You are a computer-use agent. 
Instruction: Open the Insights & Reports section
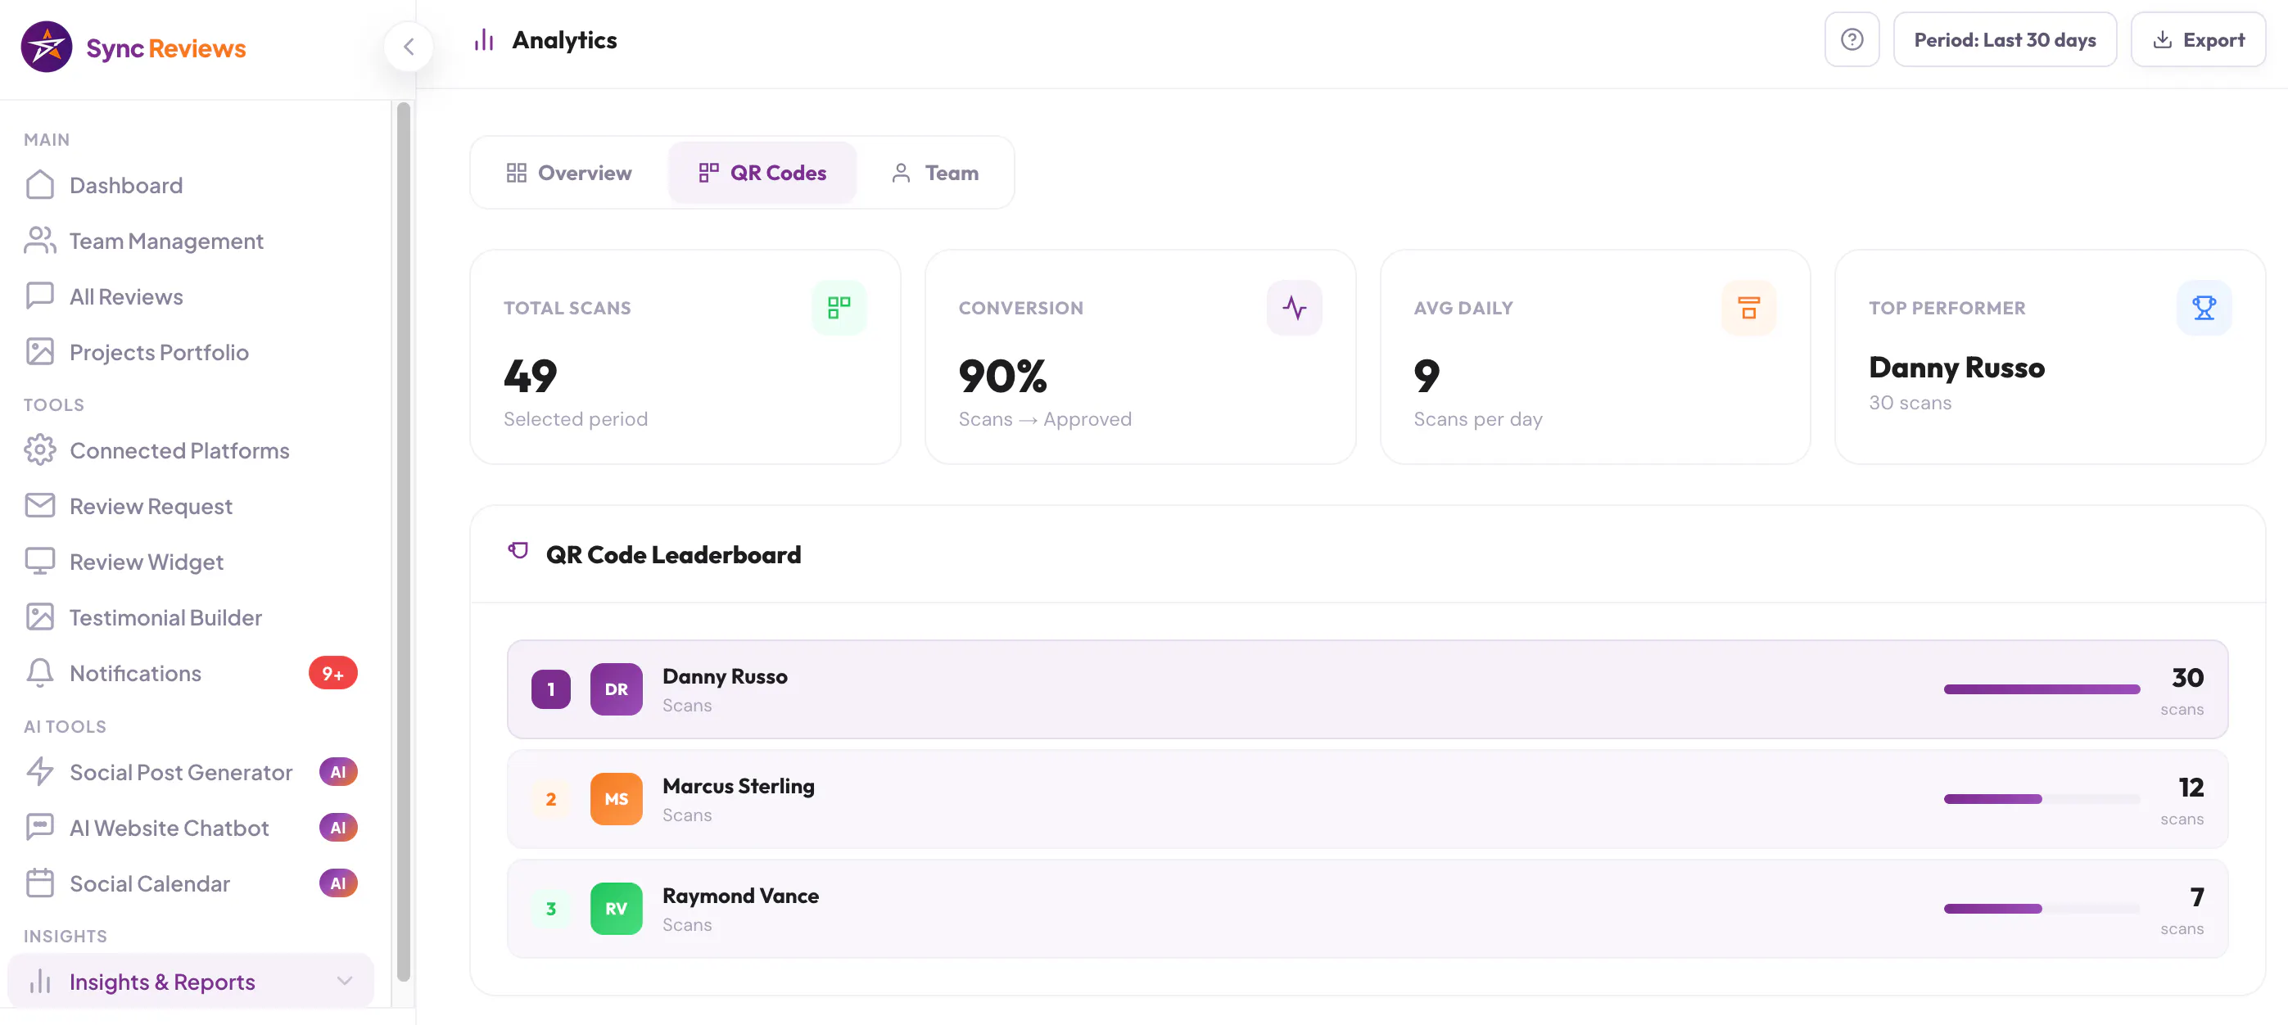click(x=191, y=981)
